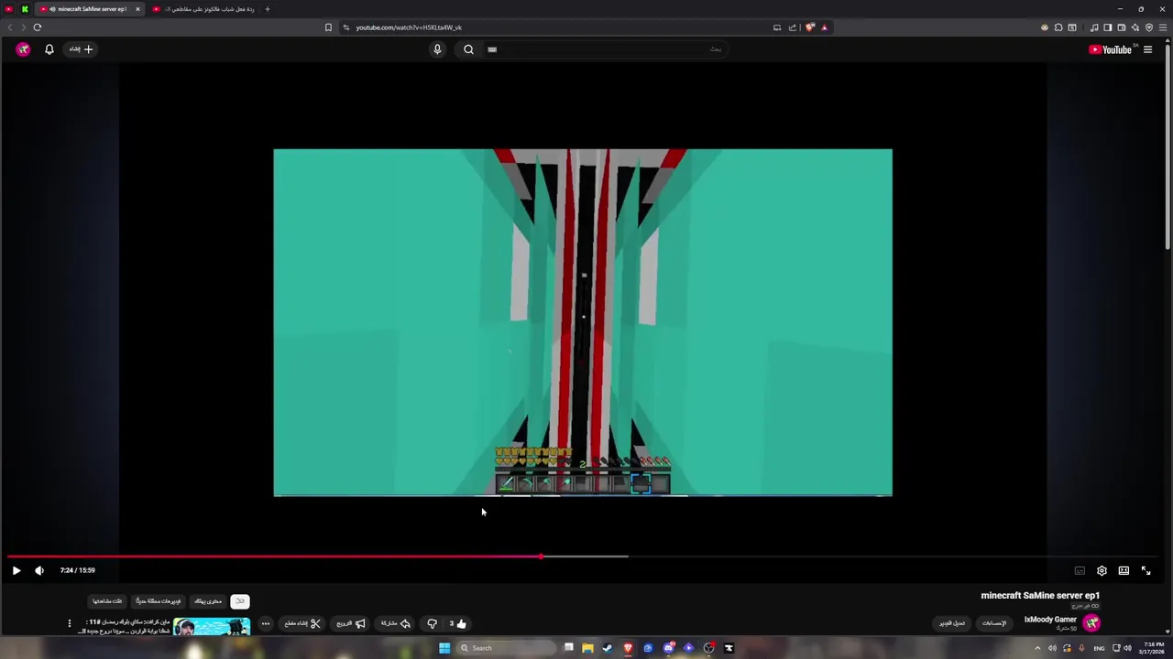Start voice search with the microphone icon
This screenshot has width=1173, height=659.
(x=437, y=49)
